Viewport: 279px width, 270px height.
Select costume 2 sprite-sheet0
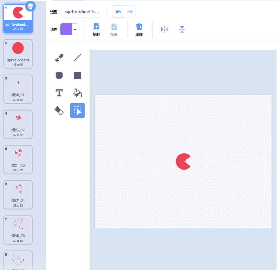pyautogui.click(x=18, y=54)
